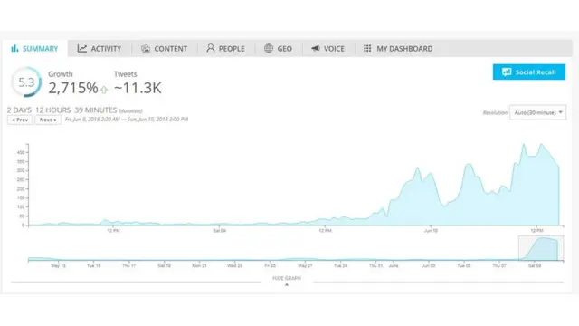
Task: Click the Activity line chart icon
Action: 82,48
